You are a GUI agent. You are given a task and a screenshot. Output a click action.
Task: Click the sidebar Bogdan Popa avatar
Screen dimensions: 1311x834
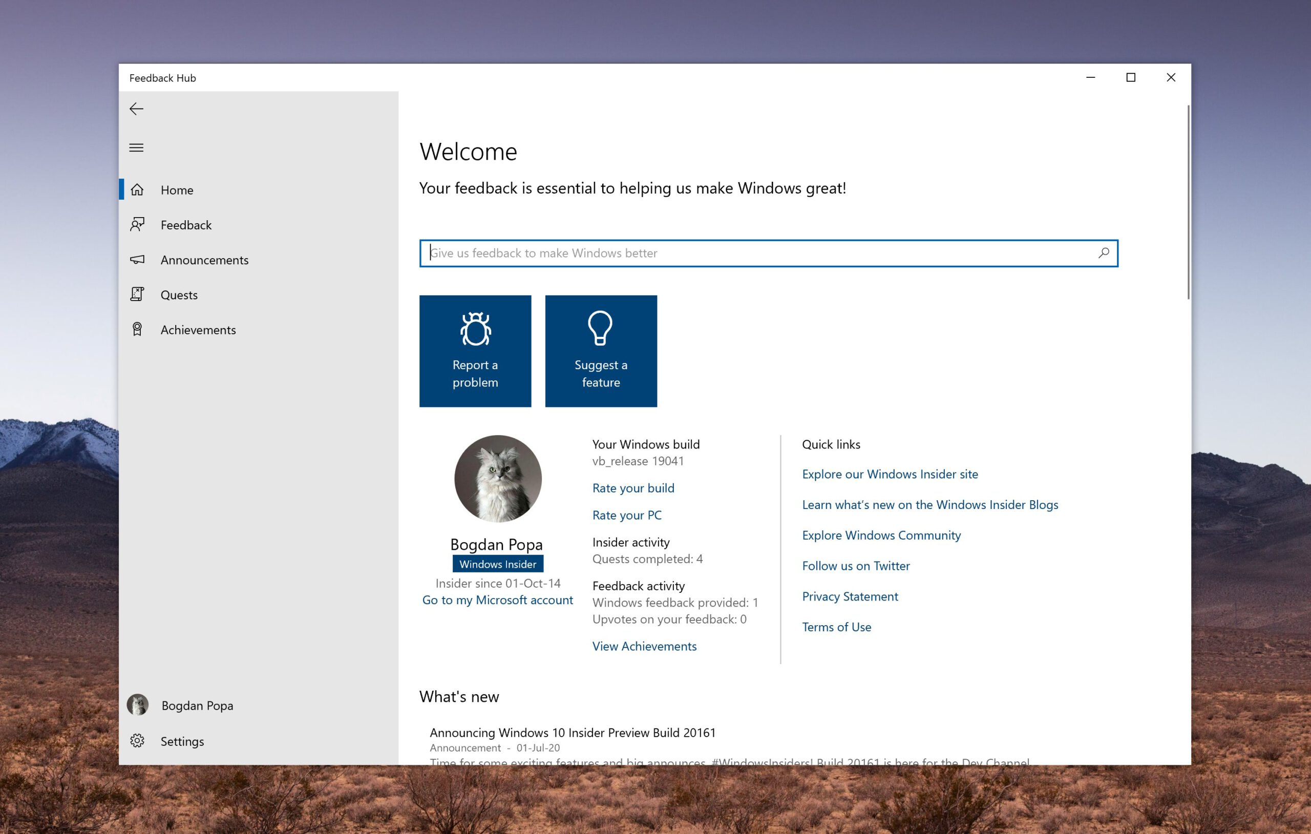[138, 705]
